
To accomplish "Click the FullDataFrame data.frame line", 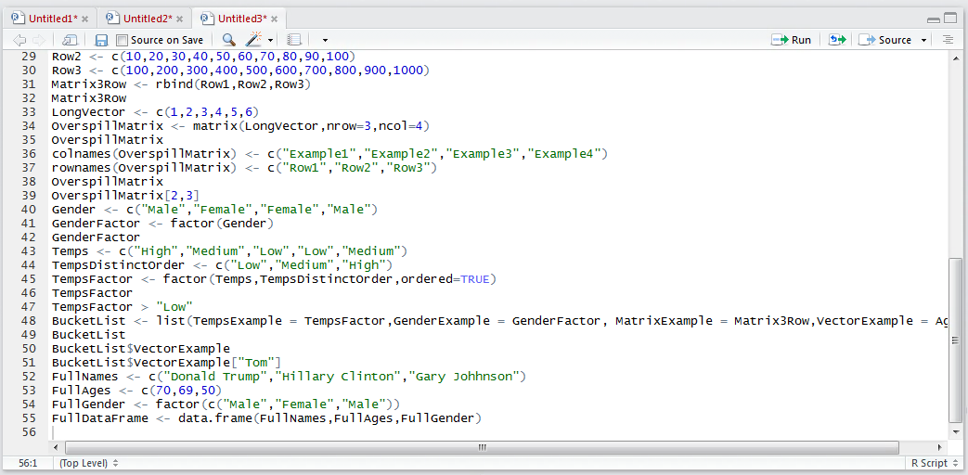I will [266, 418].
